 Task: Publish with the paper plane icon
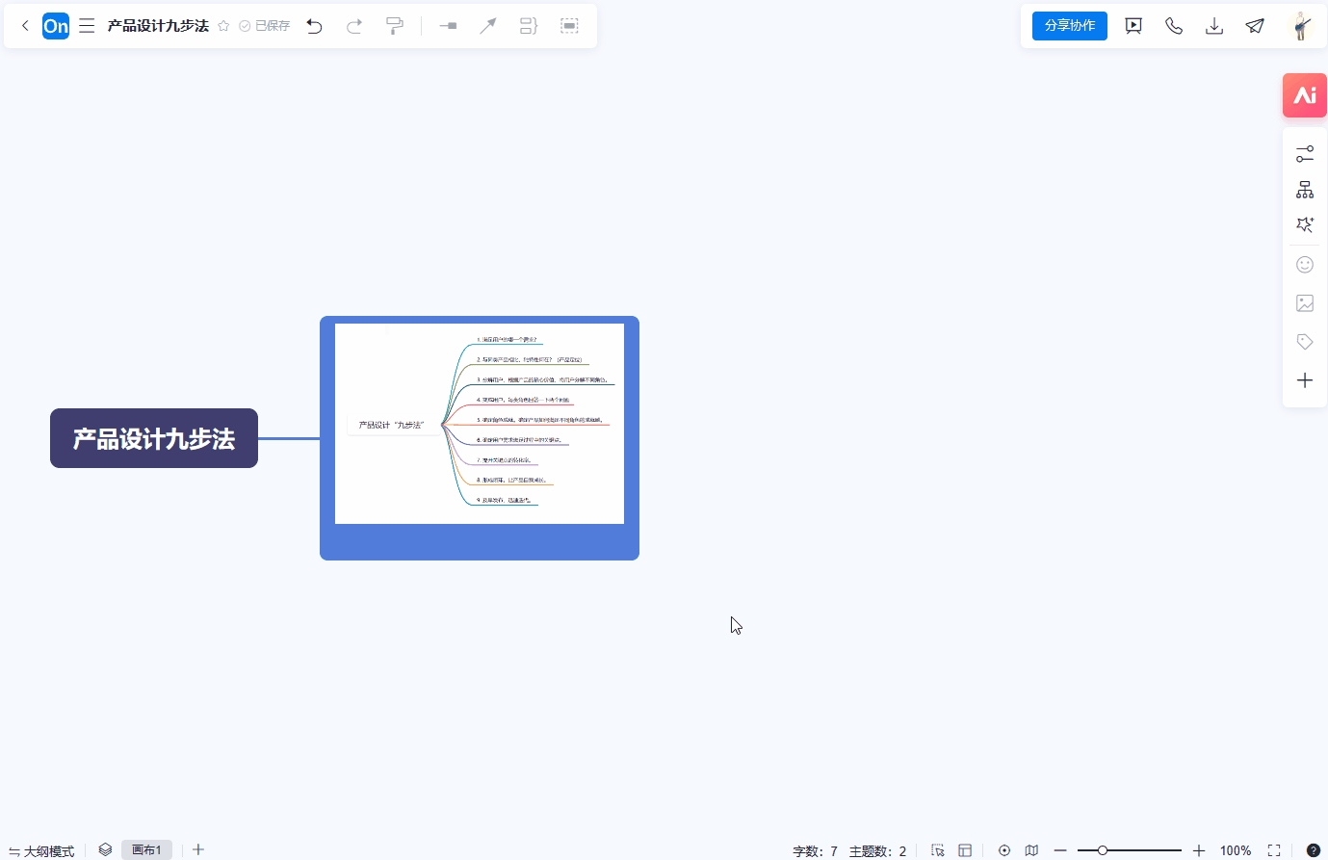[1255, 26]
